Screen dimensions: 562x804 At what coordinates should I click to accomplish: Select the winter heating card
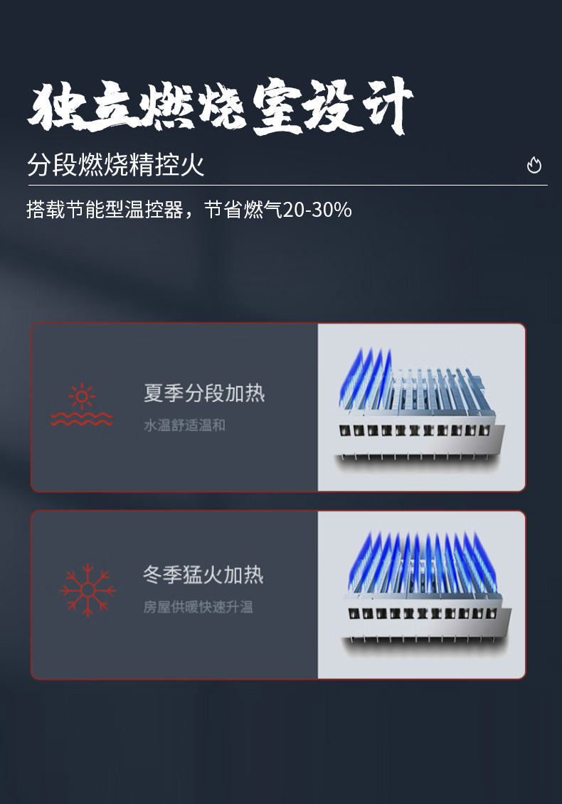click(x=278, y=595)
